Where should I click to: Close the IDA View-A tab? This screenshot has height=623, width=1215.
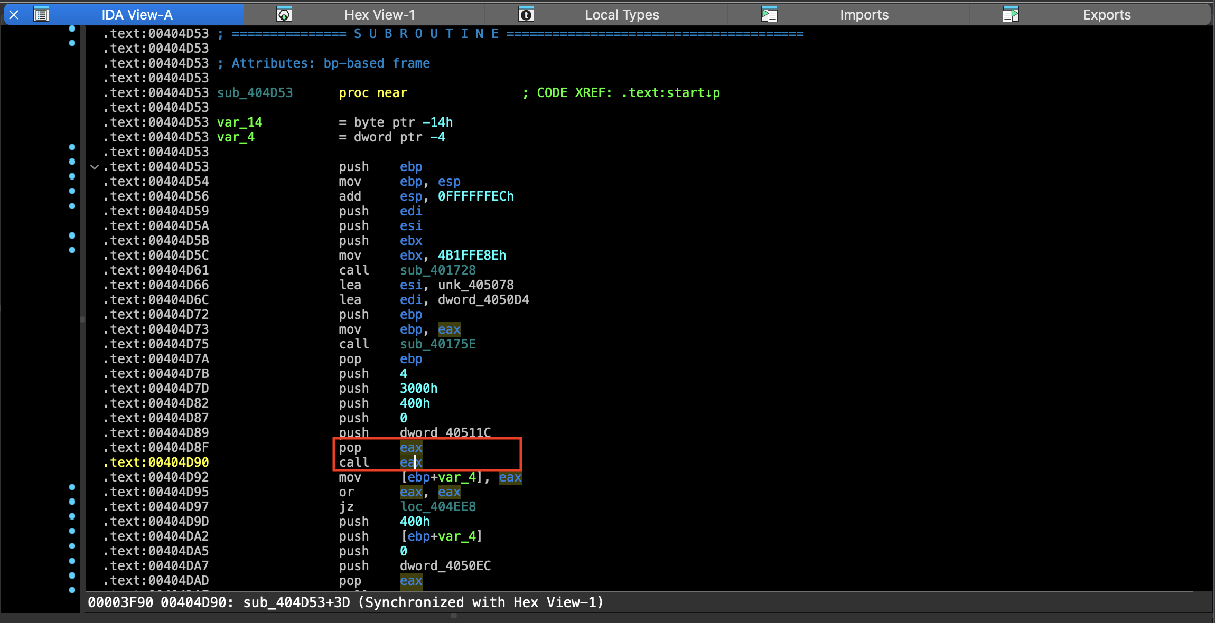point(14,15)
